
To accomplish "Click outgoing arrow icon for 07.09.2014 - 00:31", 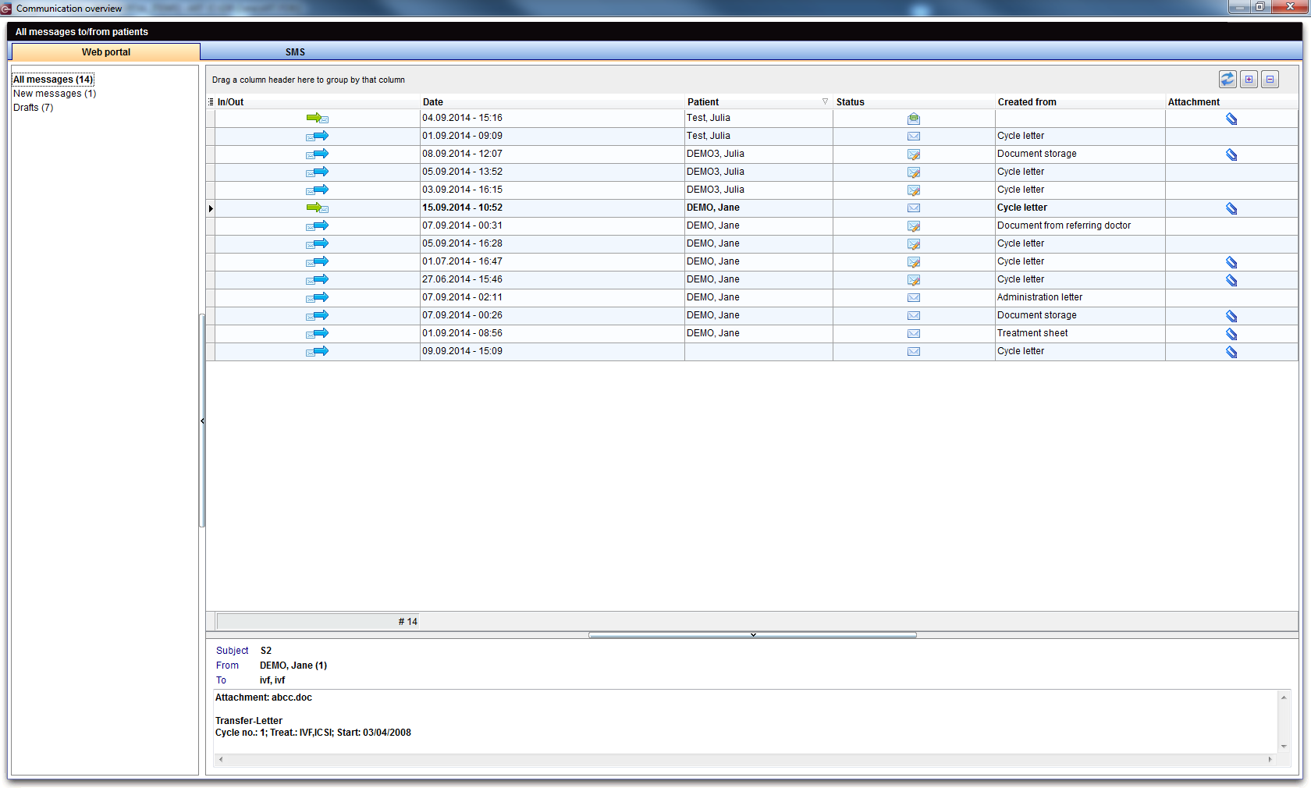I will (318, 225).
